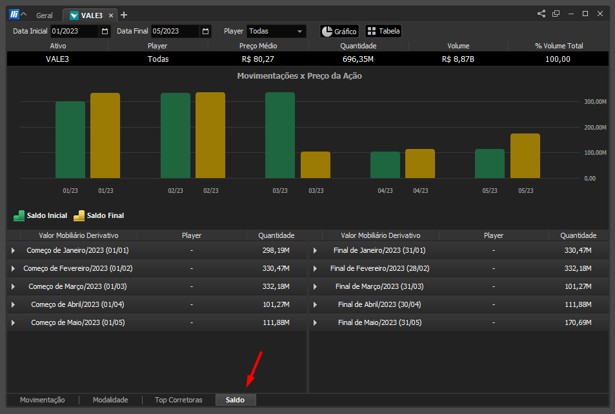Expand the Final de Abril/2023 row
The image size is (615, 414).
[x=315, y=304]
